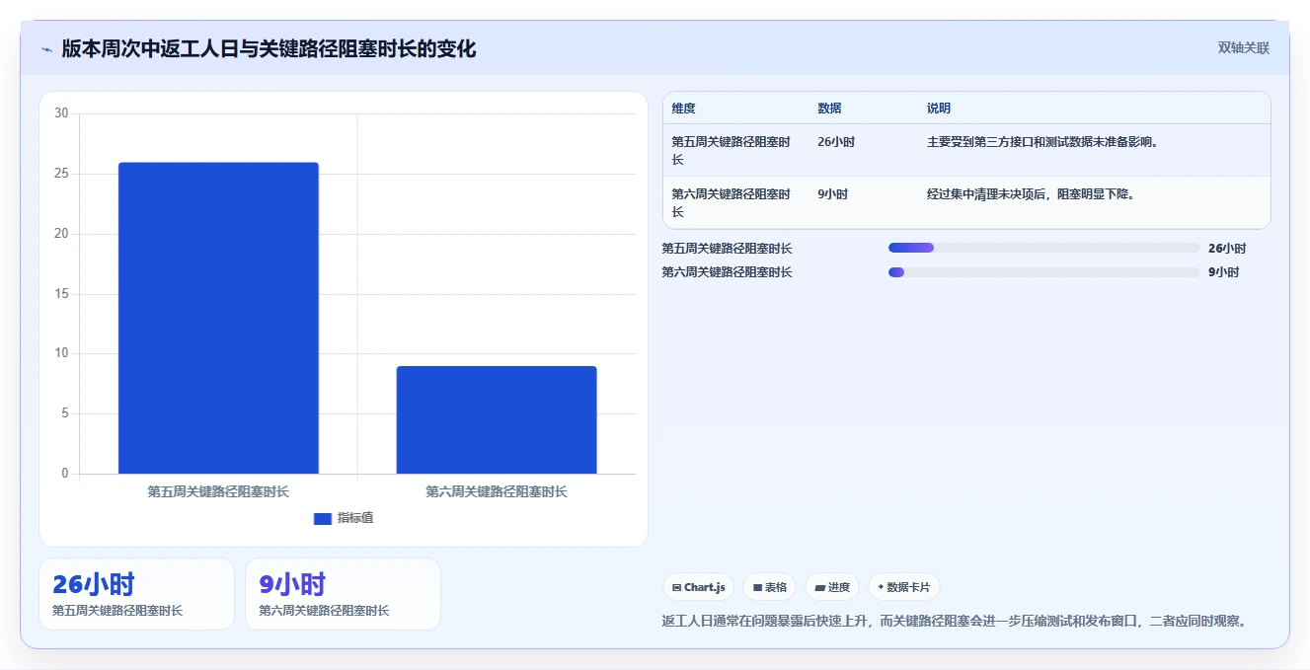Click the Chart.js tag chip
The width and height of the screenshot is (1310, 670).
click(699, 587)
